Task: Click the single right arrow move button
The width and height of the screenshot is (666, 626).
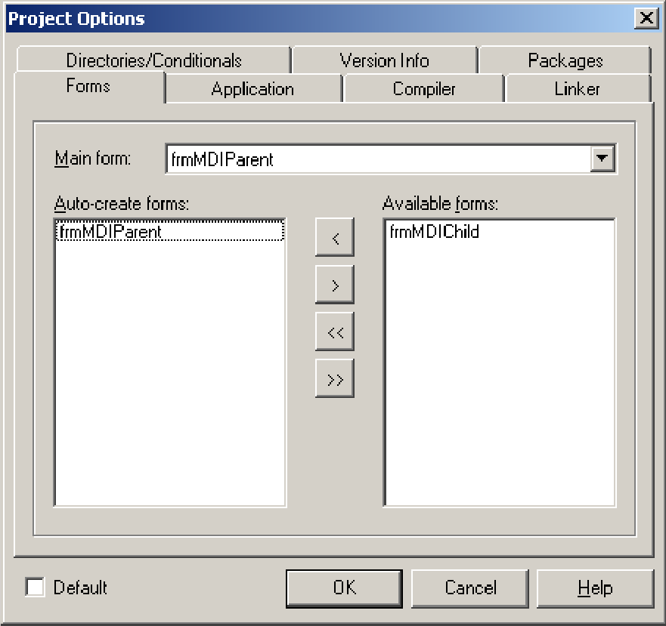Action: click(335, 285)
